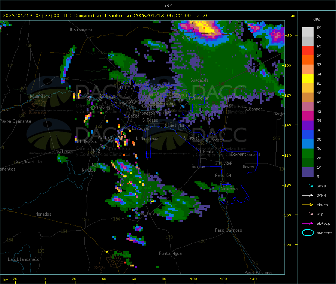336x284 pixels.
Task: Click the J_Prats map label
Action: click(206, 152)
